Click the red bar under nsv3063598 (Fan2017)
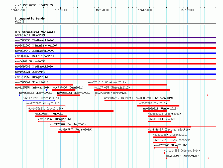Viewport: 223px width, 168px height. [x=158, y=106]
